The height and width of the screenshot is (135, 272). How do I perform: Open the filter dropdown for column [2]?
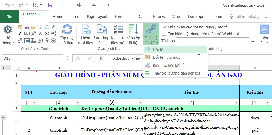tap(77, 102)
